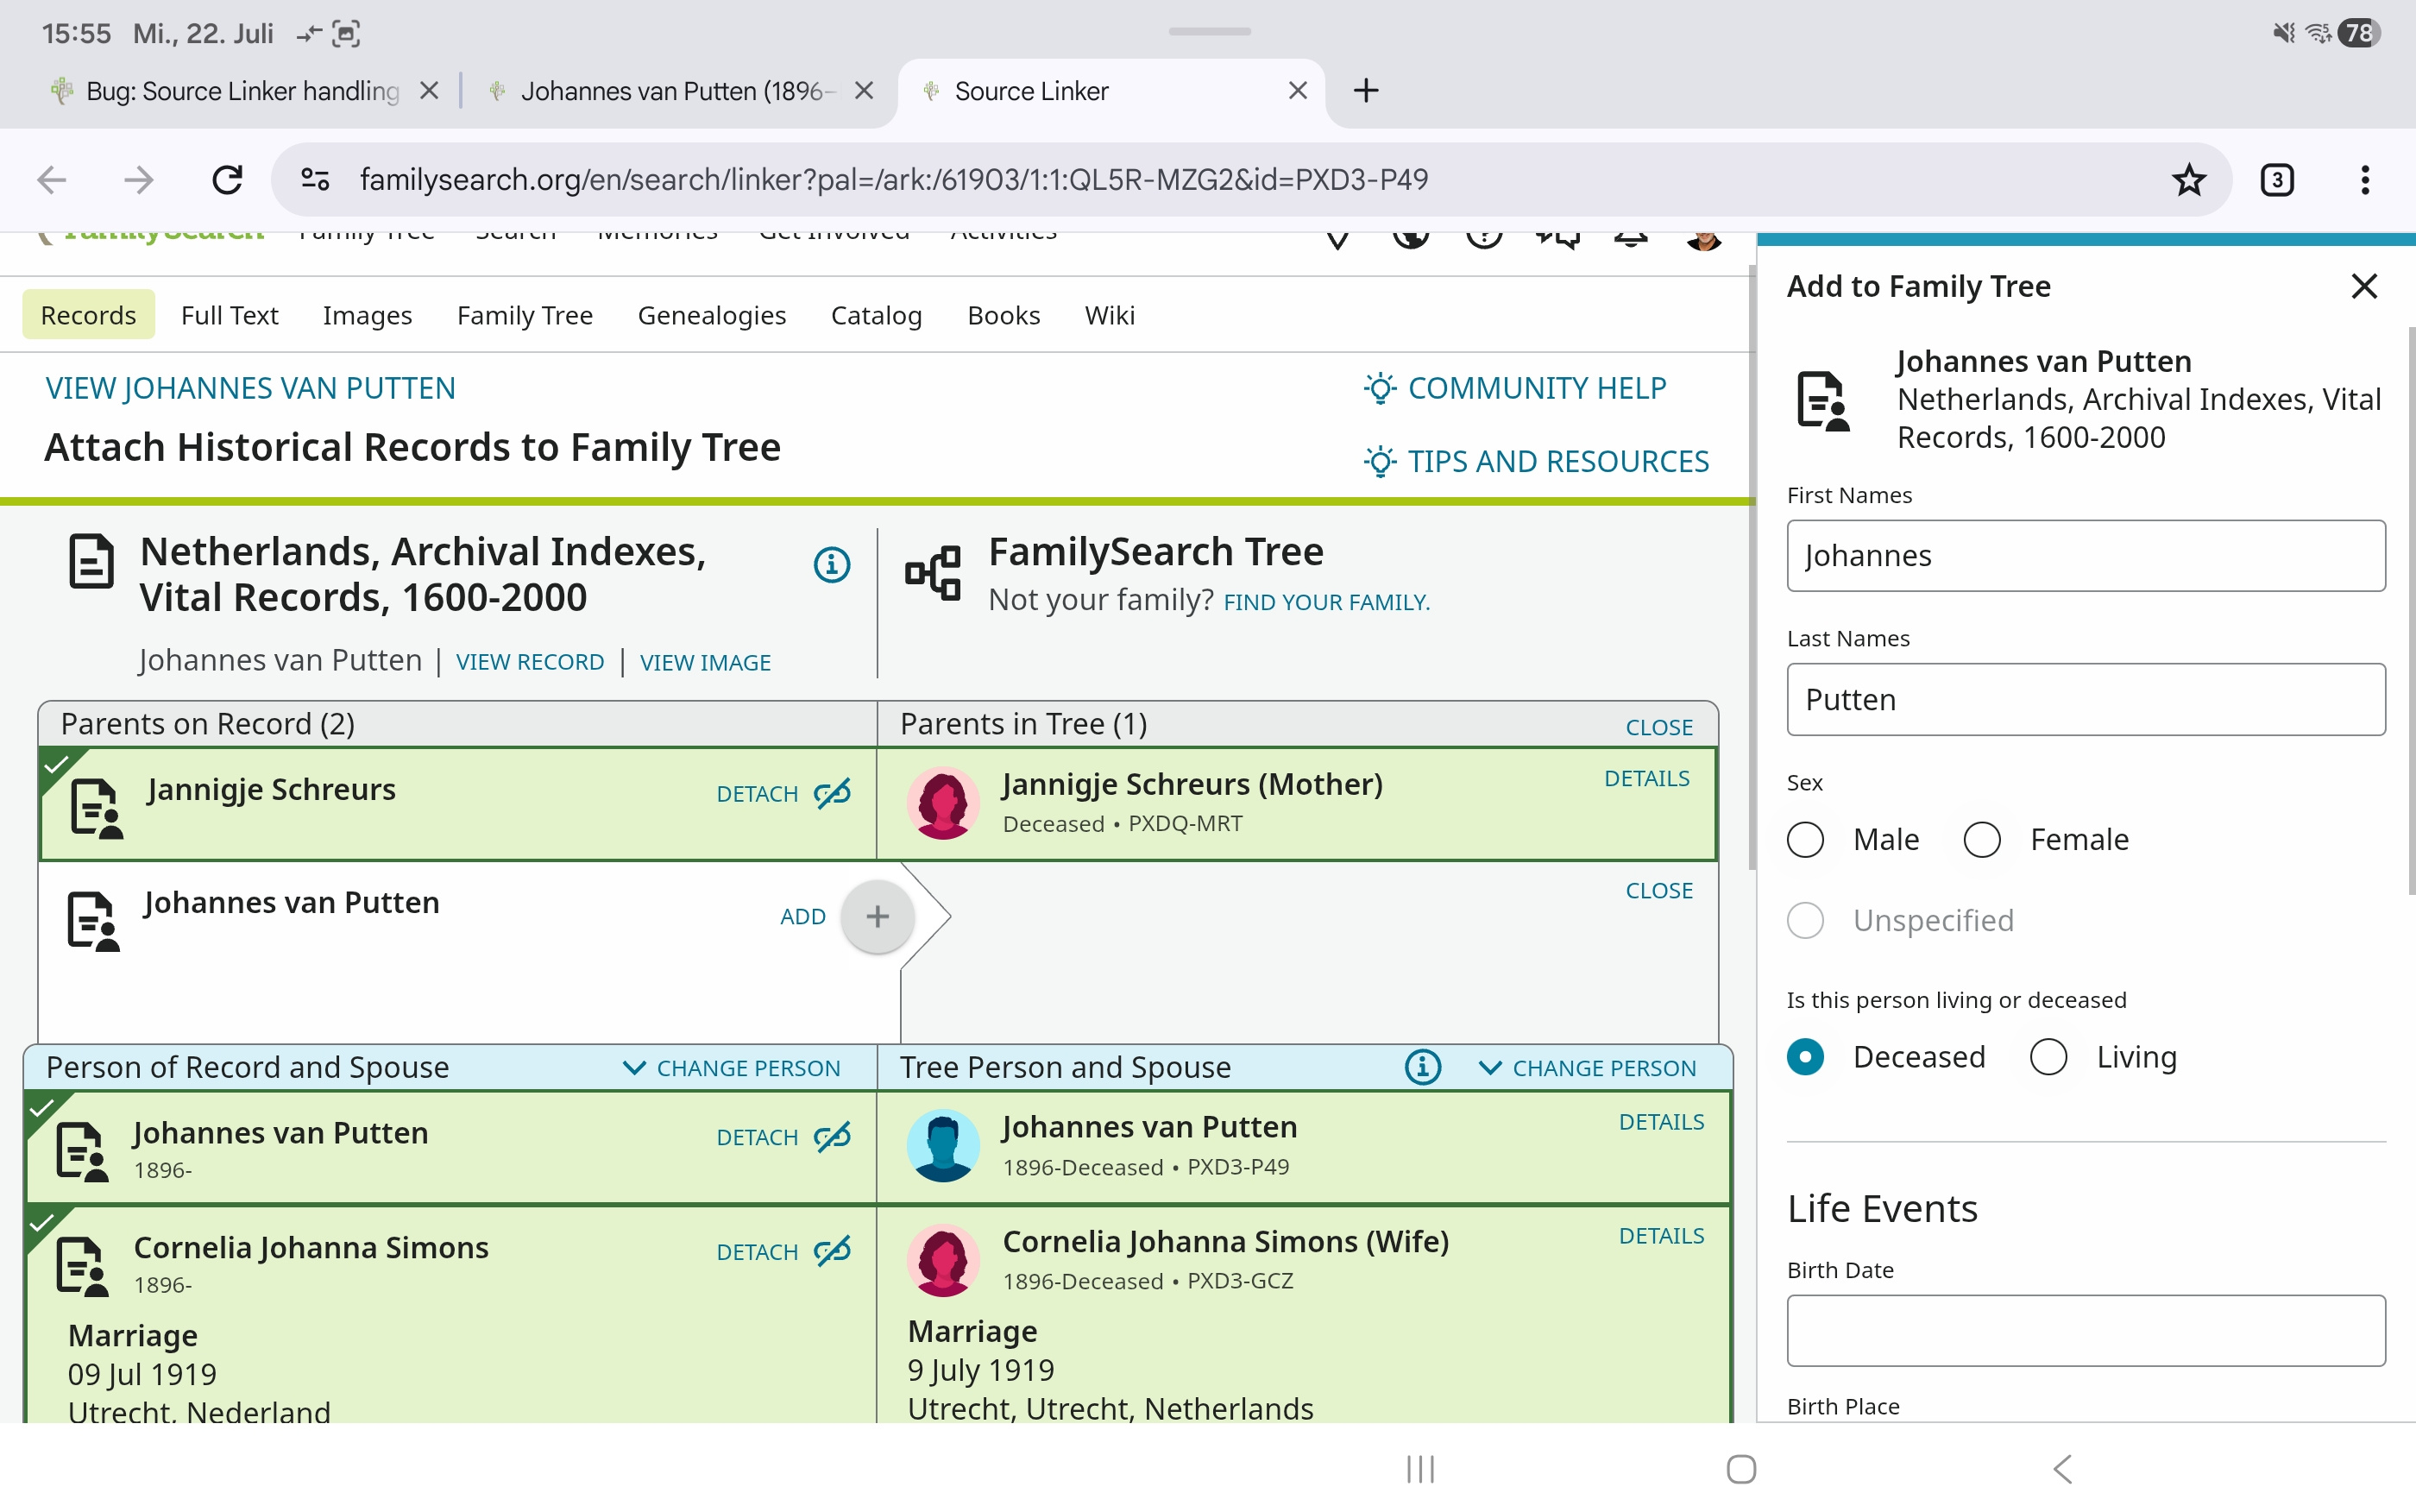Open the Books search tab
Screen dimensions: 2416x1512
click(1003, 315)
